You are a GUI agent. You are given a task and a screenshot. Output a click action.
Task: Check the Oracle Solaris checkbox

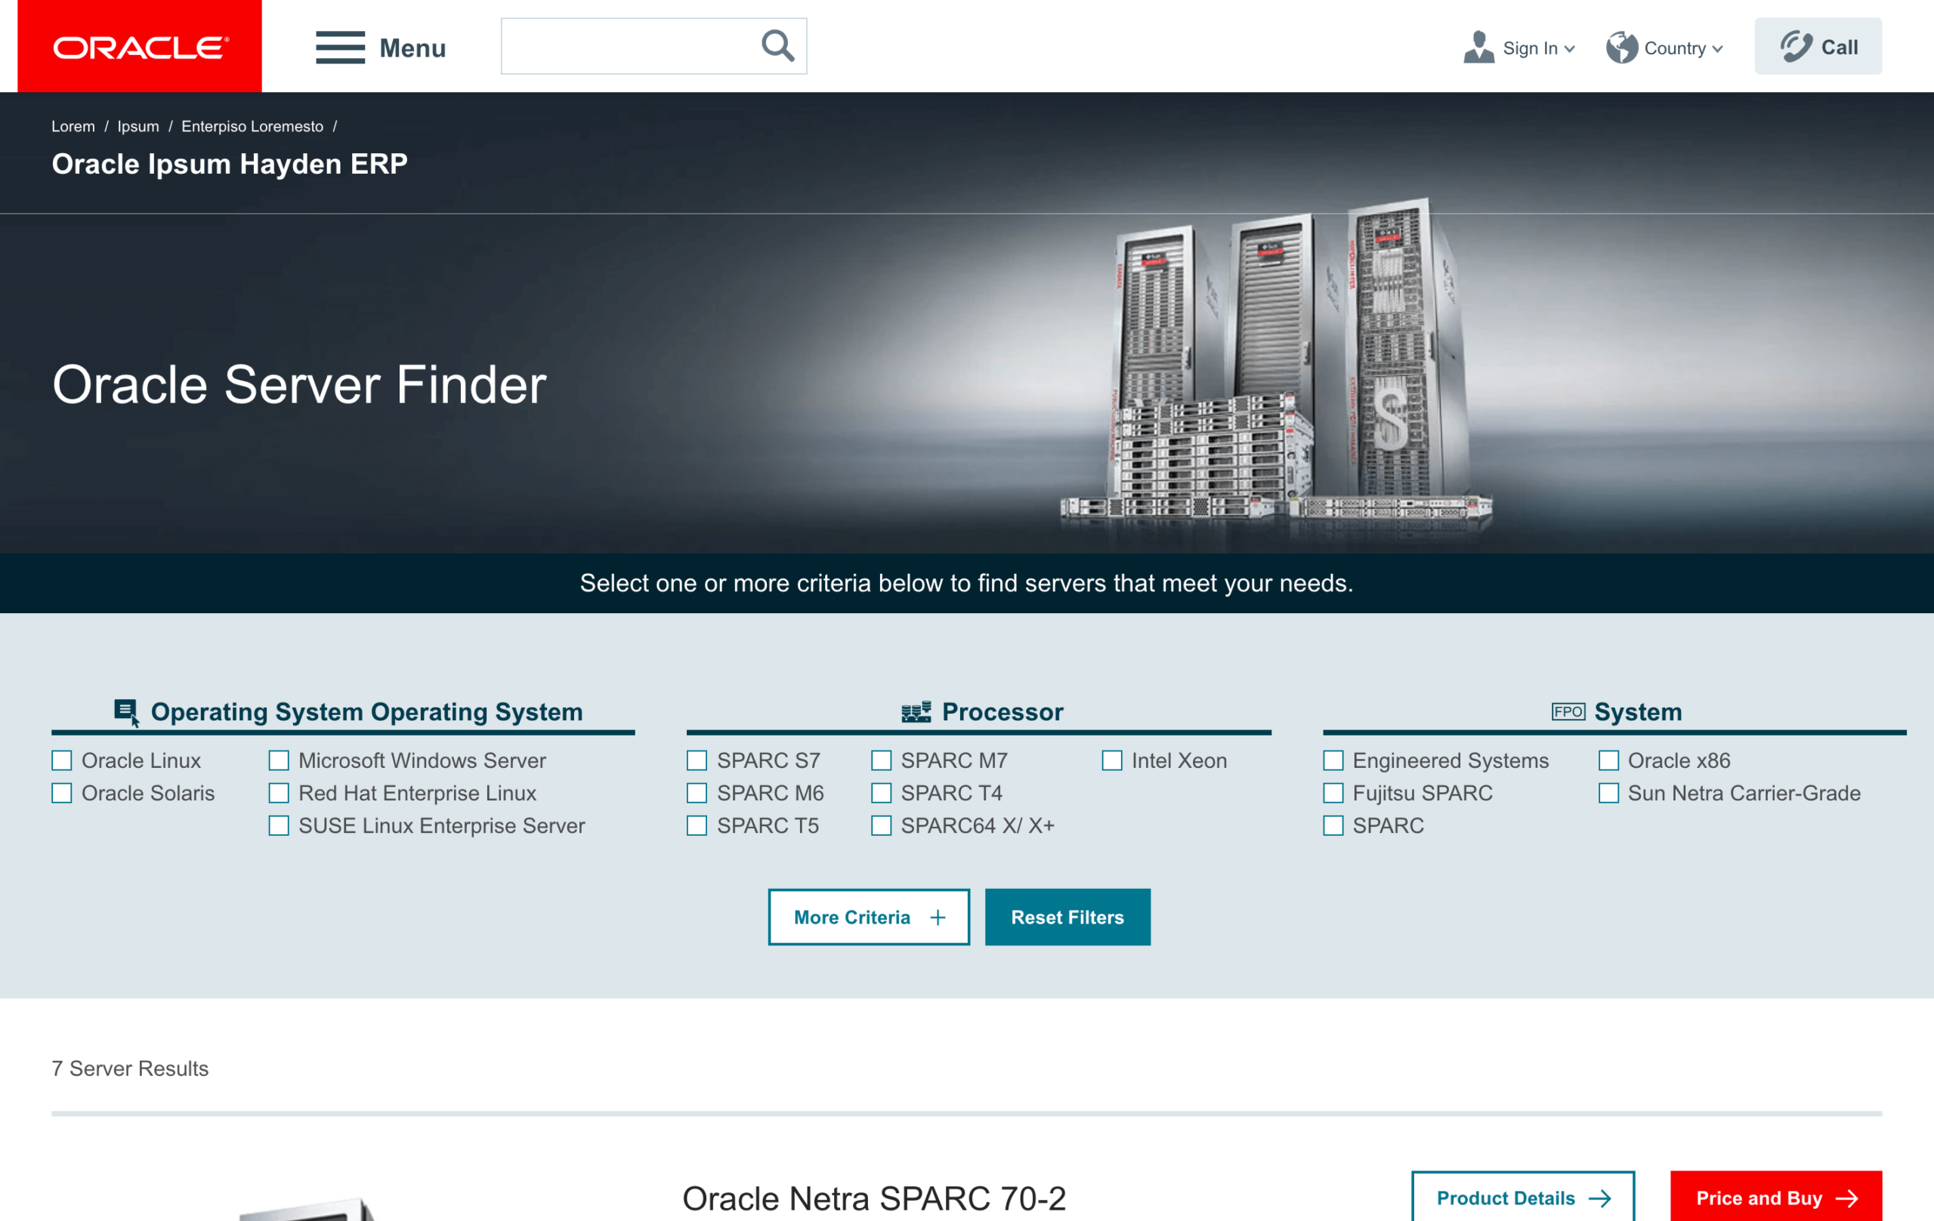pyautogui.click(x=62, y=793)
